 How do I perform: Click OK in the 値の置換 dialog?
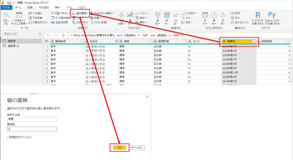pos(119,148)
